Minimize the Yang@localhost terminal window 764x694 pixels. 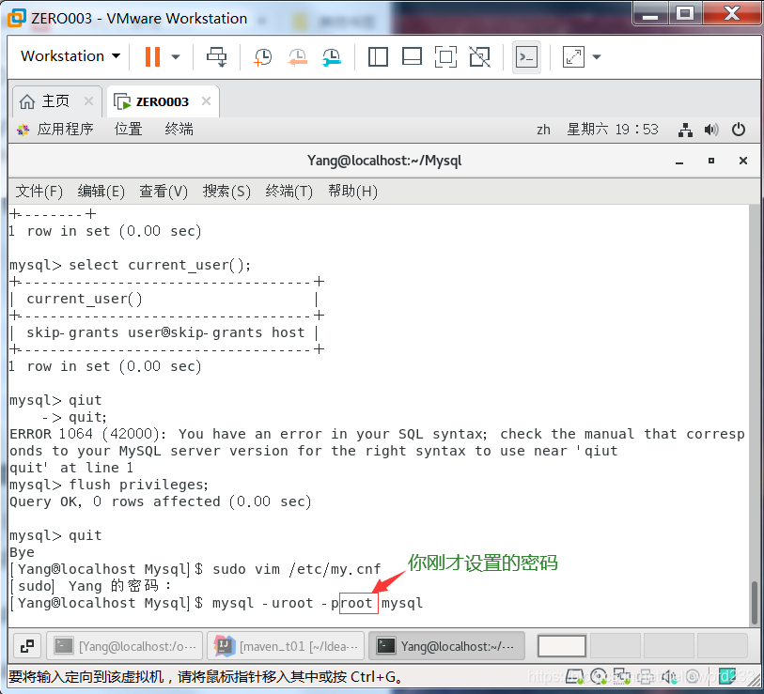[x=679, y=162]
